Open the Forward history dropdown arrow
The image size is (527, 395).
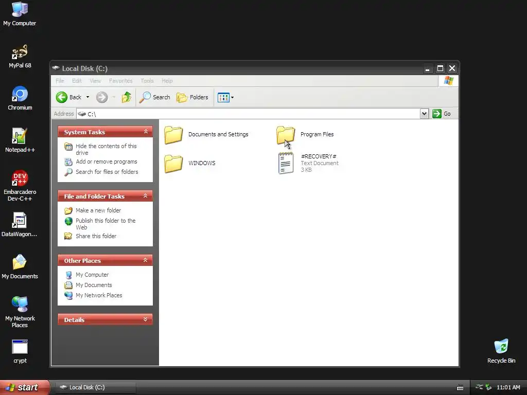[x=114, y=97]
